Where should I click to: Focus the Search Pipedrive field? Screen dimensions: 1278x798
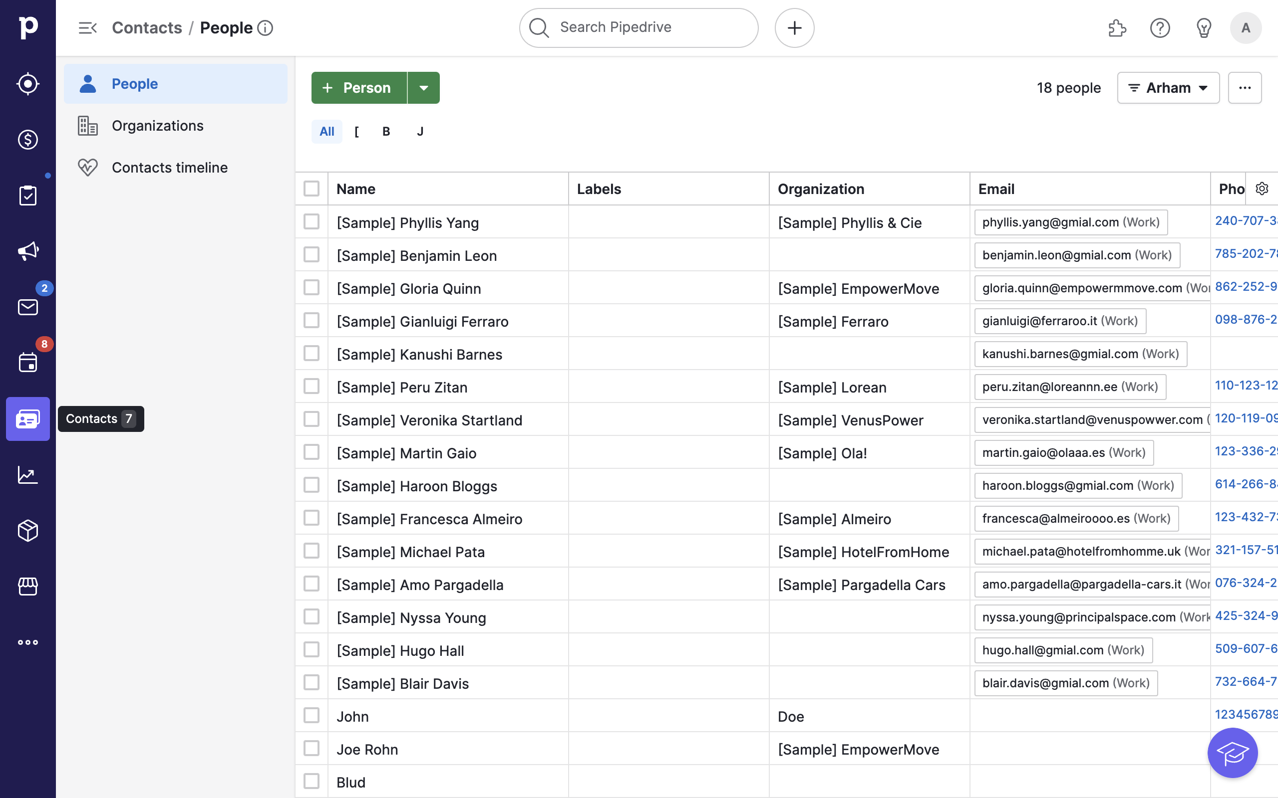pos(639,28)
